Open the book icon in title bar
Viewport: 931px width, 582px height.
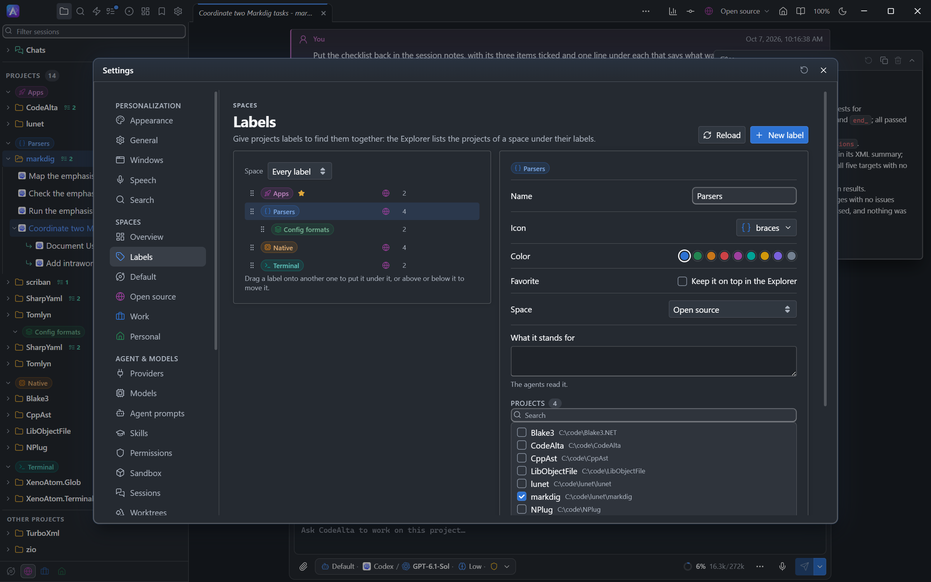(800, 11)
